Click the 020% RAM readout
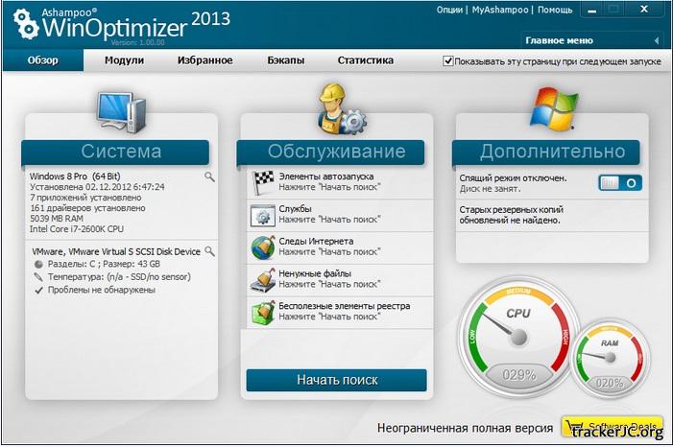The height and width of the screenshot is (447, 673). tap(610, 383)
